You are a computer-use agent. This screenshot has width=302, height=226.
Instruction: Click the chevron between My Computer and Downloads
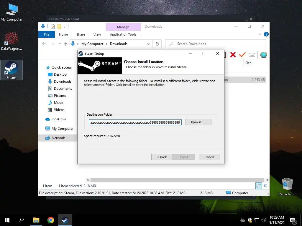tap(106, 44)
